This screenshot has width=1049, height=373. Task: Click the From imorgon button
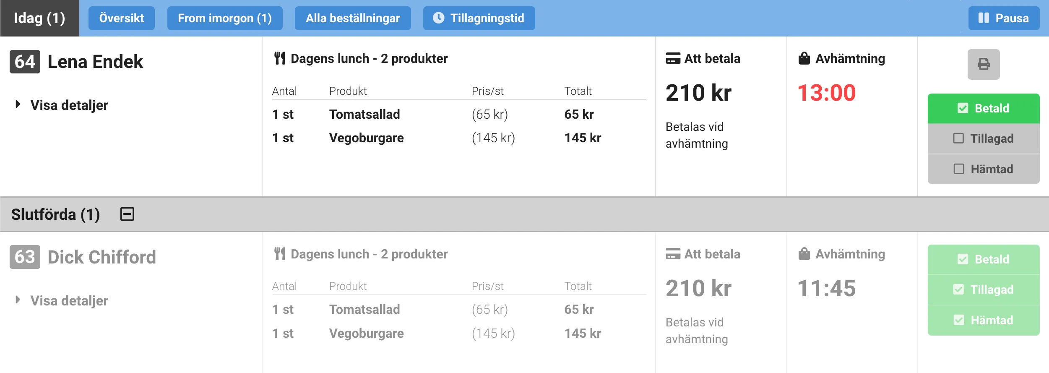(225, 18)
